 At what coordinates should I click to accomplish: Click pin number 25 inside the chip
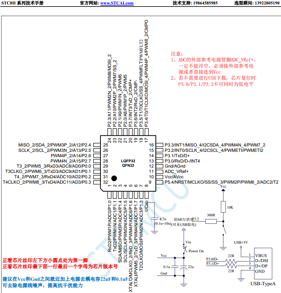[106, 145]
